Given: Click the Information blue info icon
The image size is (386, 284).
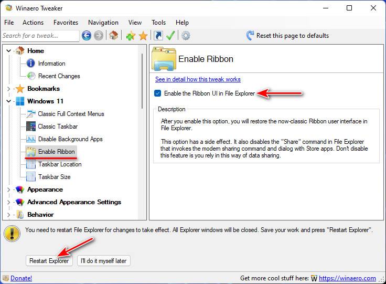Looking at the screenshot, I should pos(31,64).
